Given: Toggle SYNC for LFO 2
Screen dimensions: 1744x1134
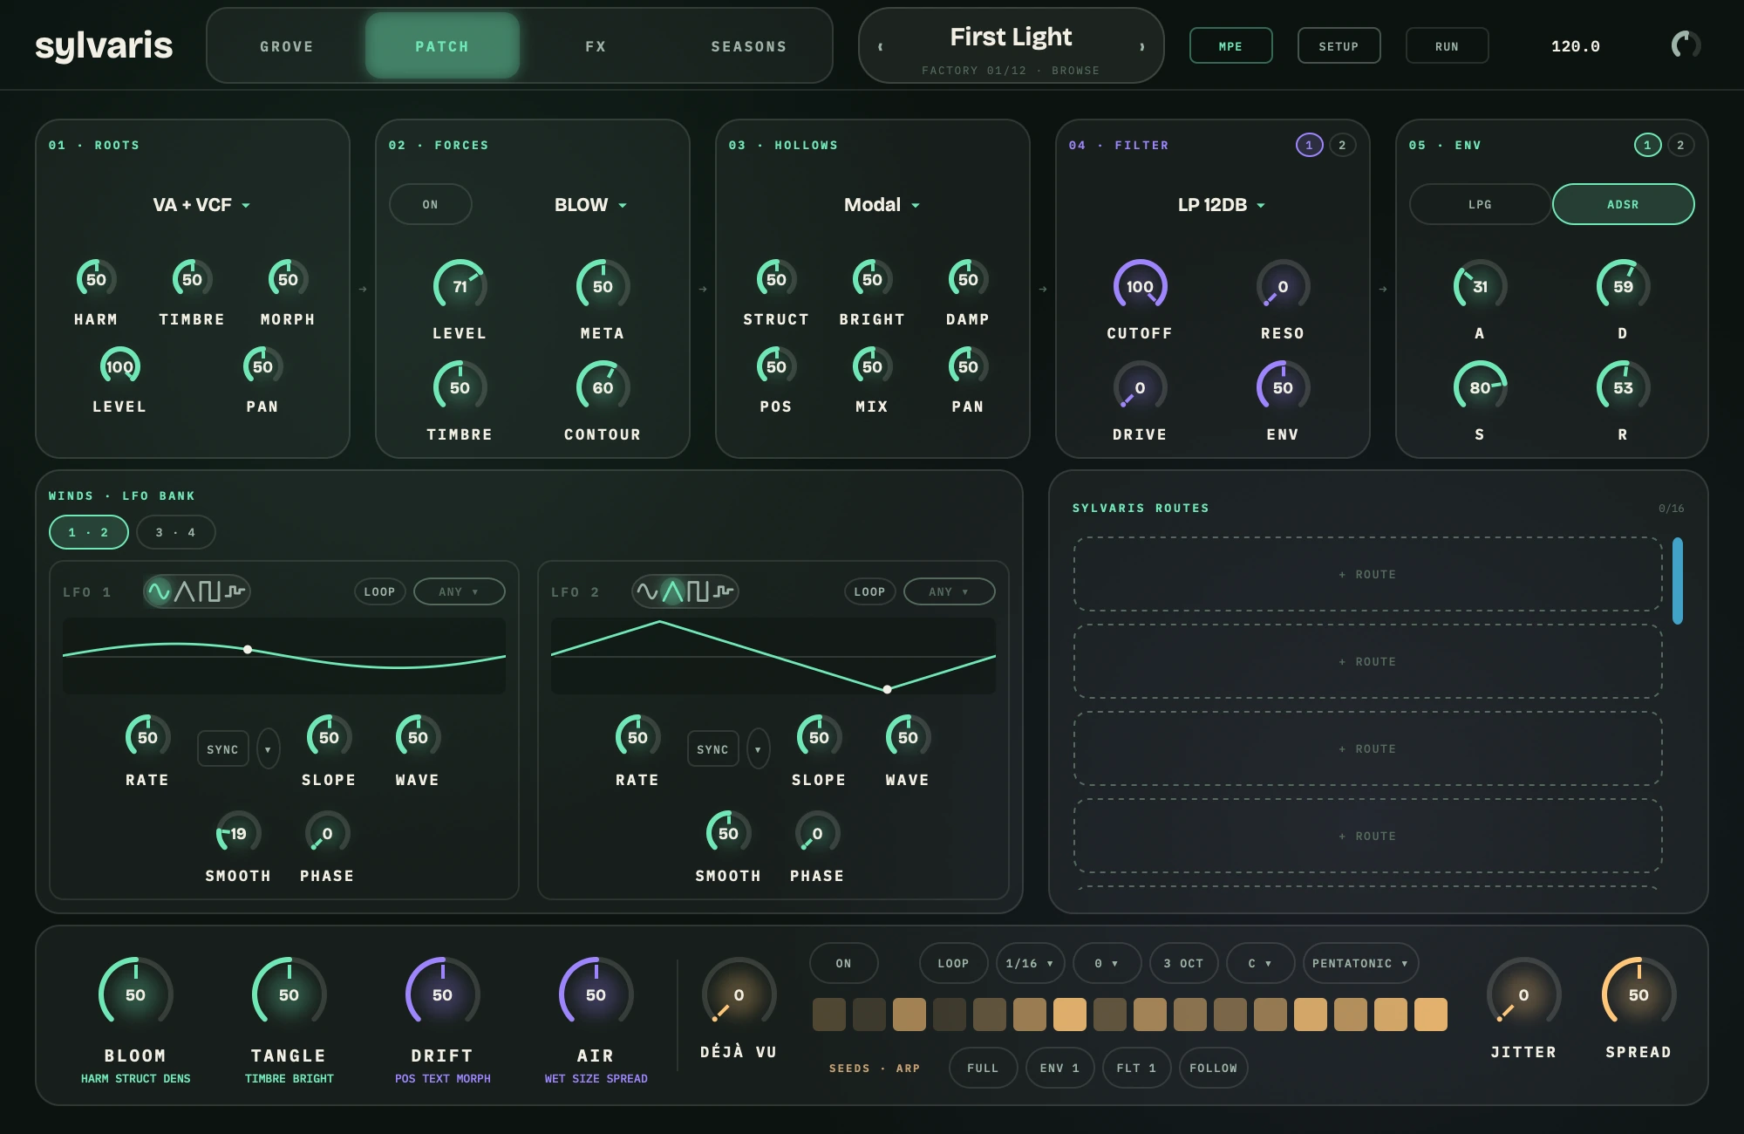Looking at the screenshot, I should pyautogui.click(x=712, y=749).
